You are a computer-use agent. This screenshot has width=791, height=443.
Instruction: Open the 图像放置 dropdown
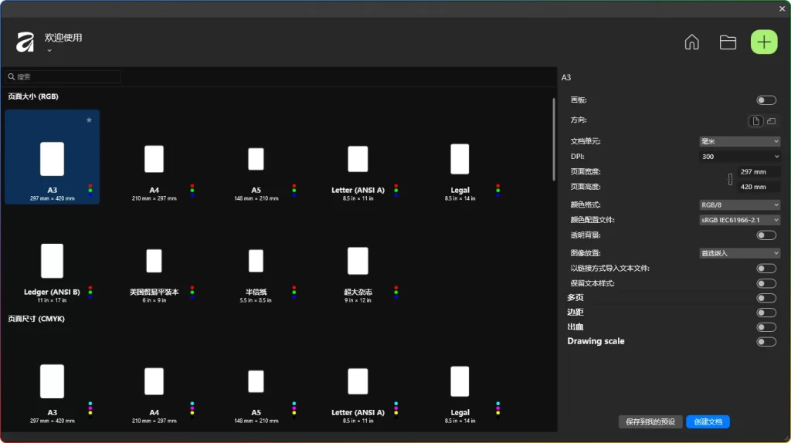pos(739,253)
